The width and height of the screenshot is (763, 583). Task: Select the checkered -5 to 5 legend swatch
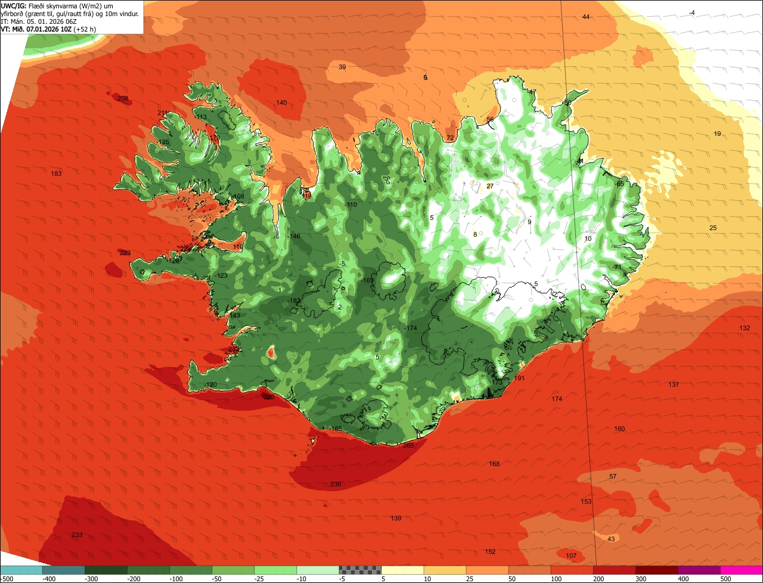[360, 570]
